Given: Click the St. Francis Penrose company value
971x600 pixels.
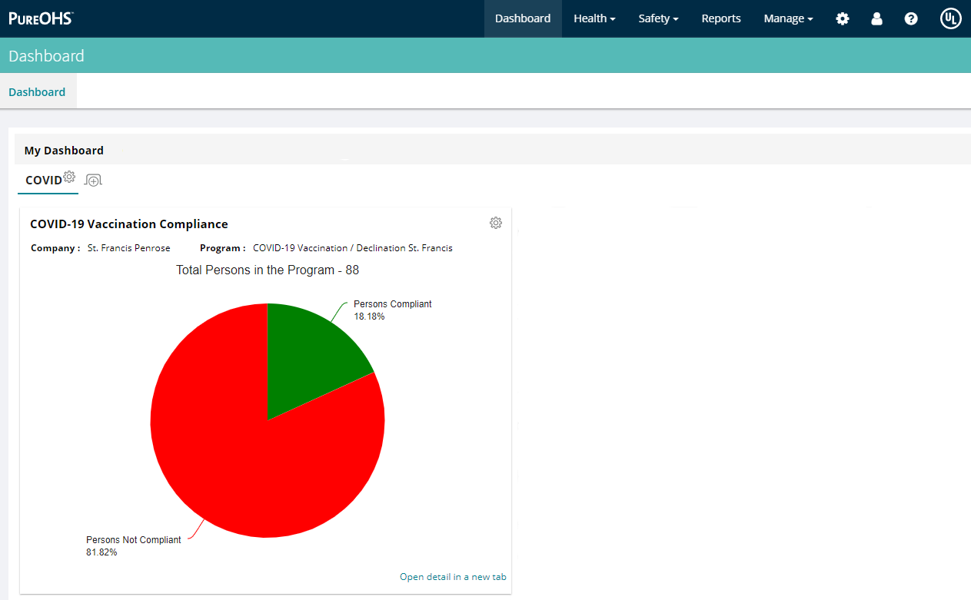Looking at the screenshot, I should (129, 248).
